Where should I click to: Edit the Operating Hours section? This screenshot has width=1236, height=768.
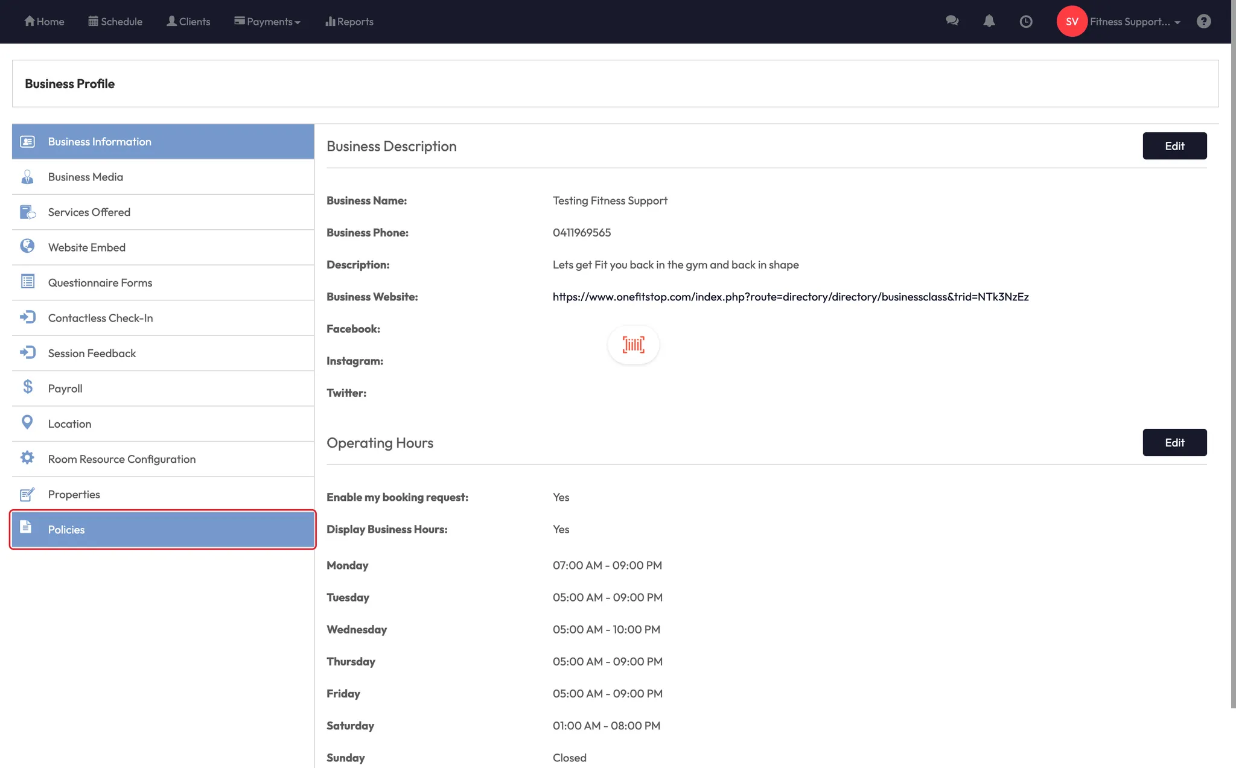pos(1174,443)
